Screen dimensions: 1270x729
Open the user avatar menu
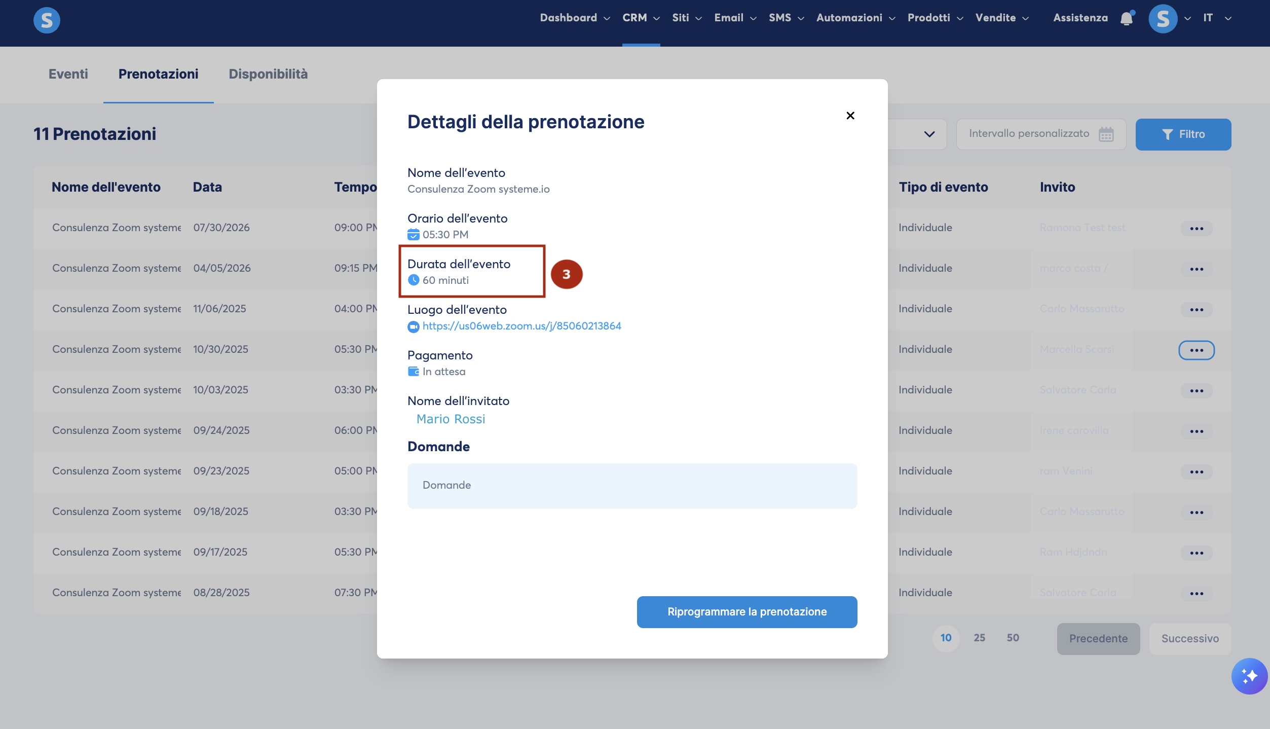(1163, 19)
